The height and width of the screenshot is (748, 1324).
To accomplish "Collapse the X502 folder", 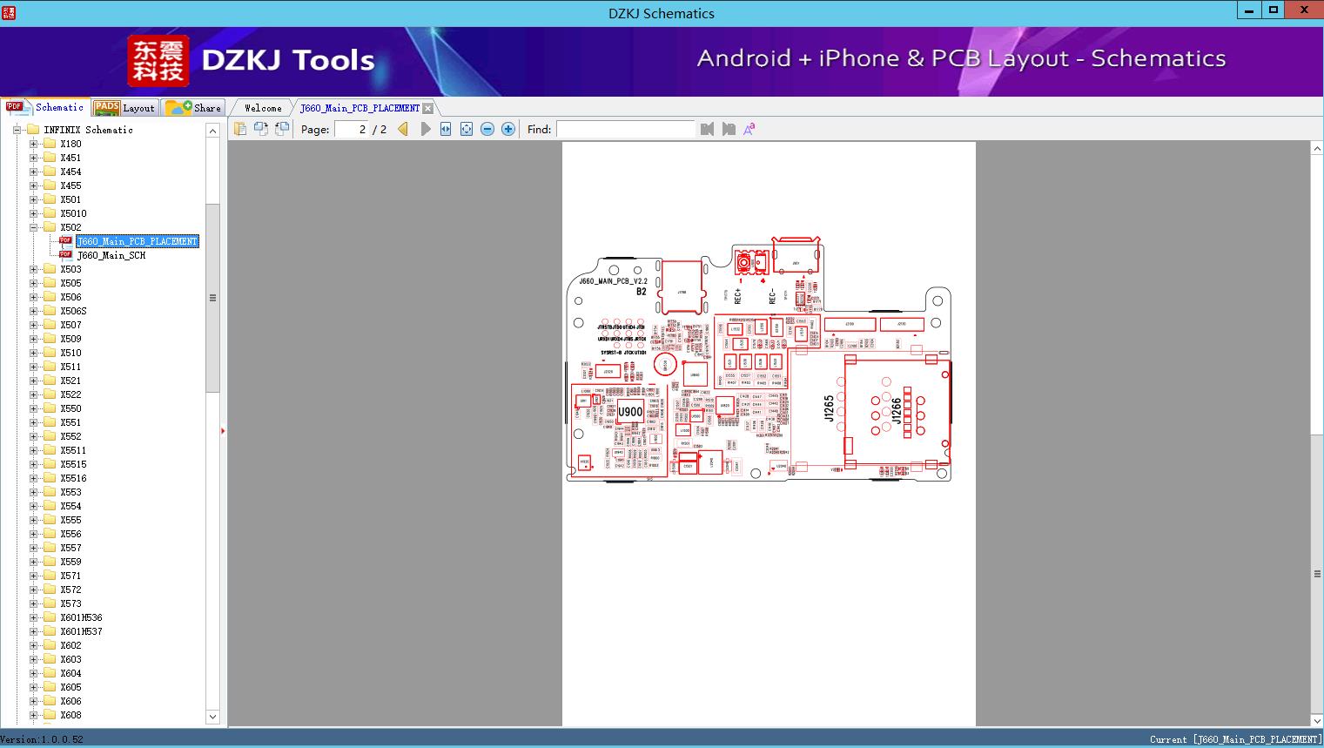I will [x=34, y=227].
